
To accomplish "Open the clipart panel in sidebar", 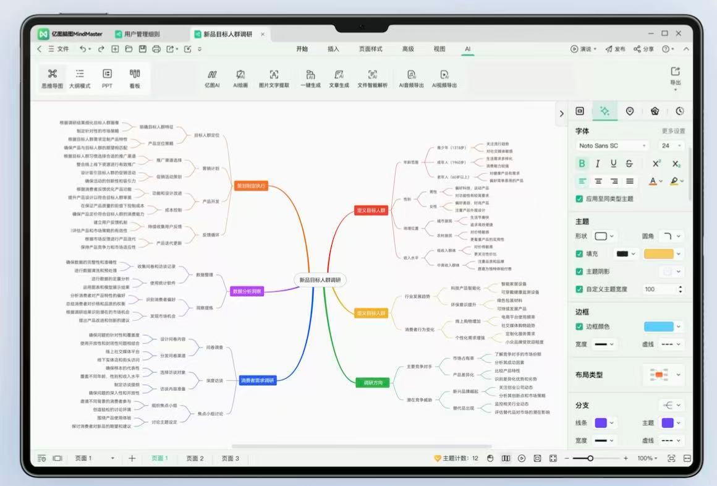I will click(655, 111).
